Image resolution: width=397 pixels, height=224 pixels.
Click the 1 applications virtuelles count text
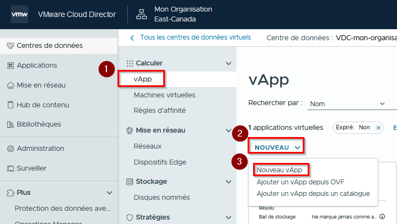[286, 128]
